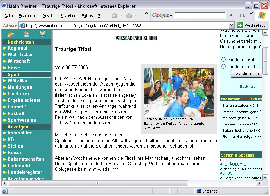The image size is (270, 196).
Task: Open the AUTOS series link
Action: (x=226, y=173)
